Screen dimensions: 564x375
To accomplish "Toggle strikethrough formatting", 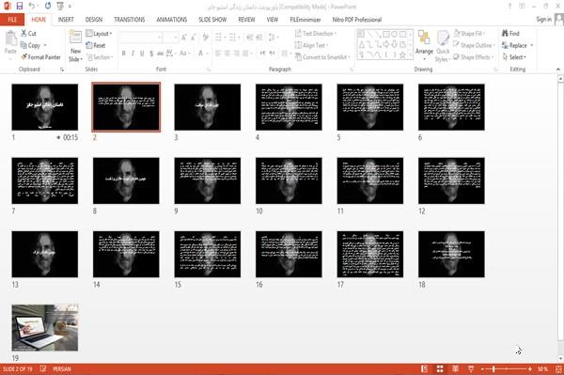I will [x=161, y=54].
